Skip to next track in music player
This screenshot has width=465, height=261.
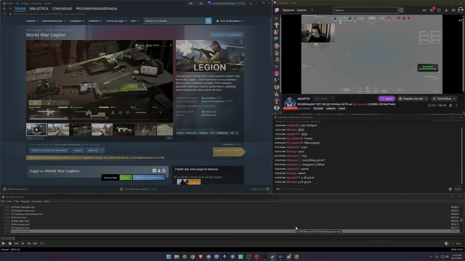coord(35,244)
